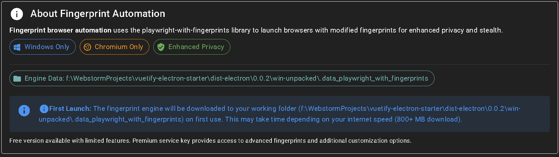Click the folder icon beside Engine Data
559x157 pixels.
coord(17,79)
